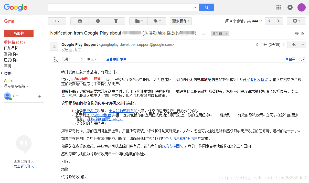Click the translate icon
Screen dimensions: 309x183
pos(55,59)
